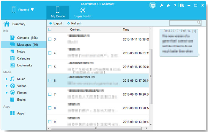208x132 pixels.
Task: Expand the Photos tree arrow
Action: click(7, 93)
